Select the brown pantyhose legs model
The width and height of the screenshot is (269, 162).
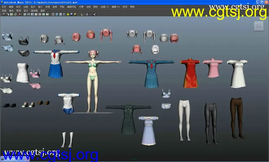(x=237, y=118)
